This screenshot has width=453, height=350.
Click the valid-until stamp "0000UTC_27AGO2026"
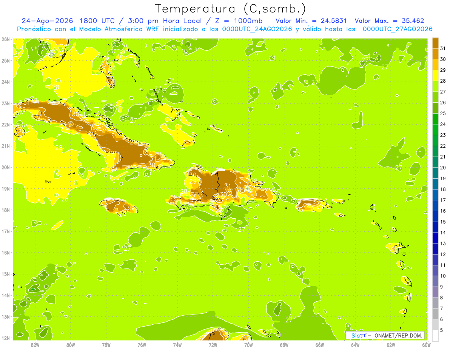[397, 29]
